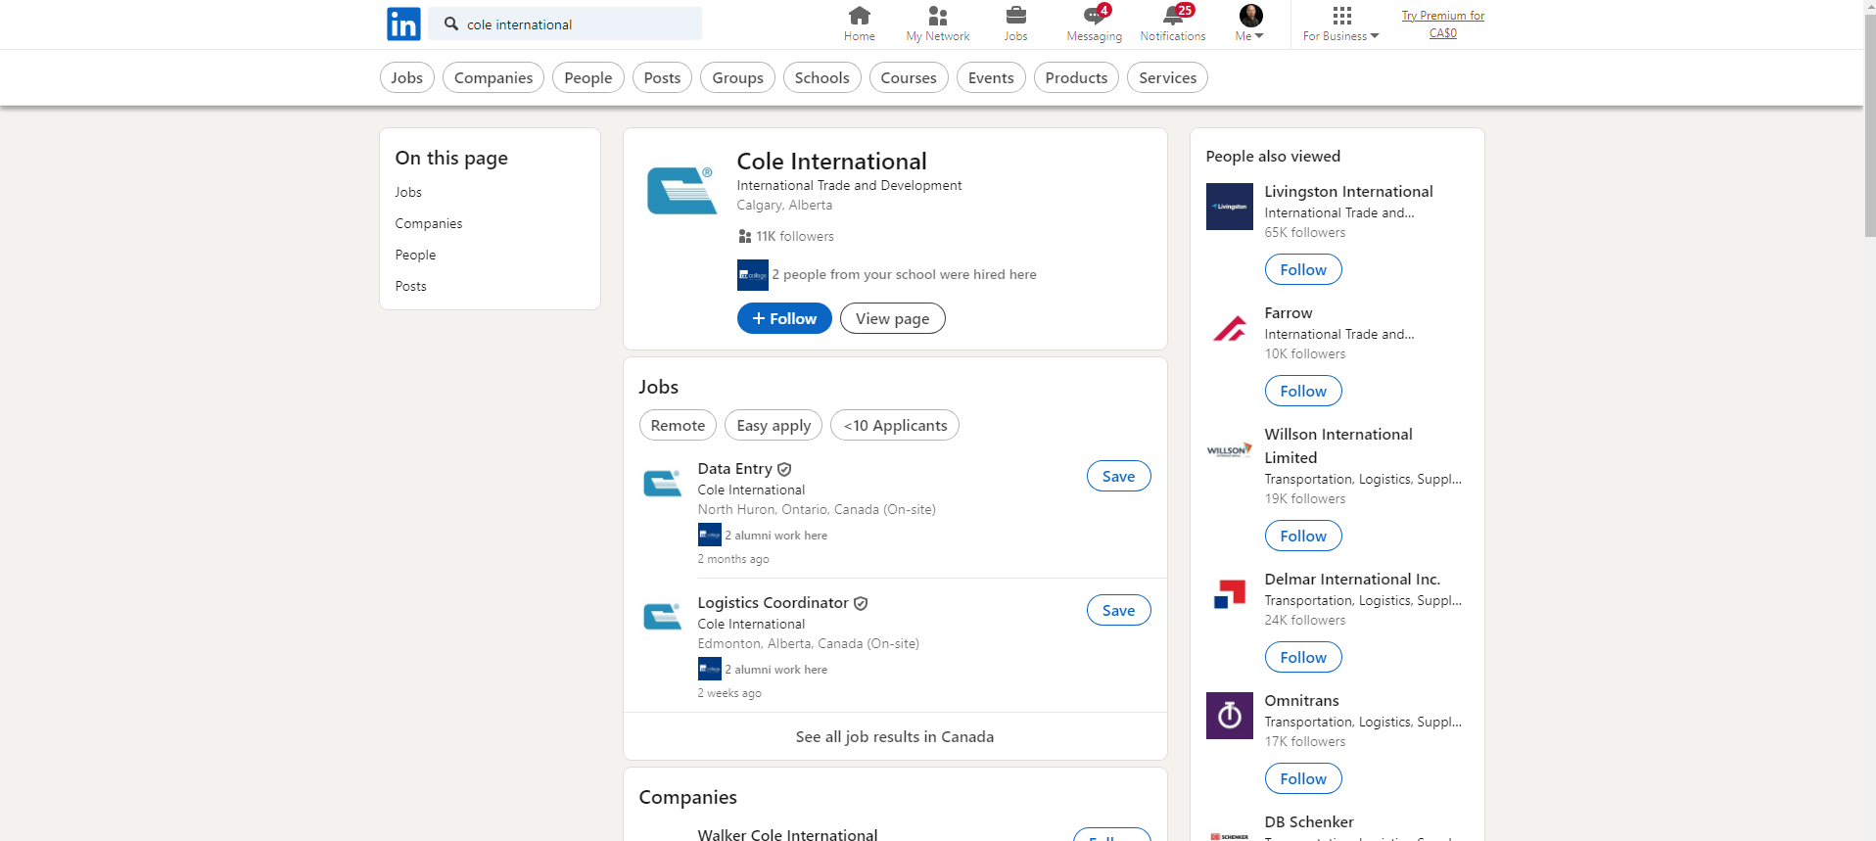Click the Cole International company logo

pyautogui.click(x=681, y=190)
